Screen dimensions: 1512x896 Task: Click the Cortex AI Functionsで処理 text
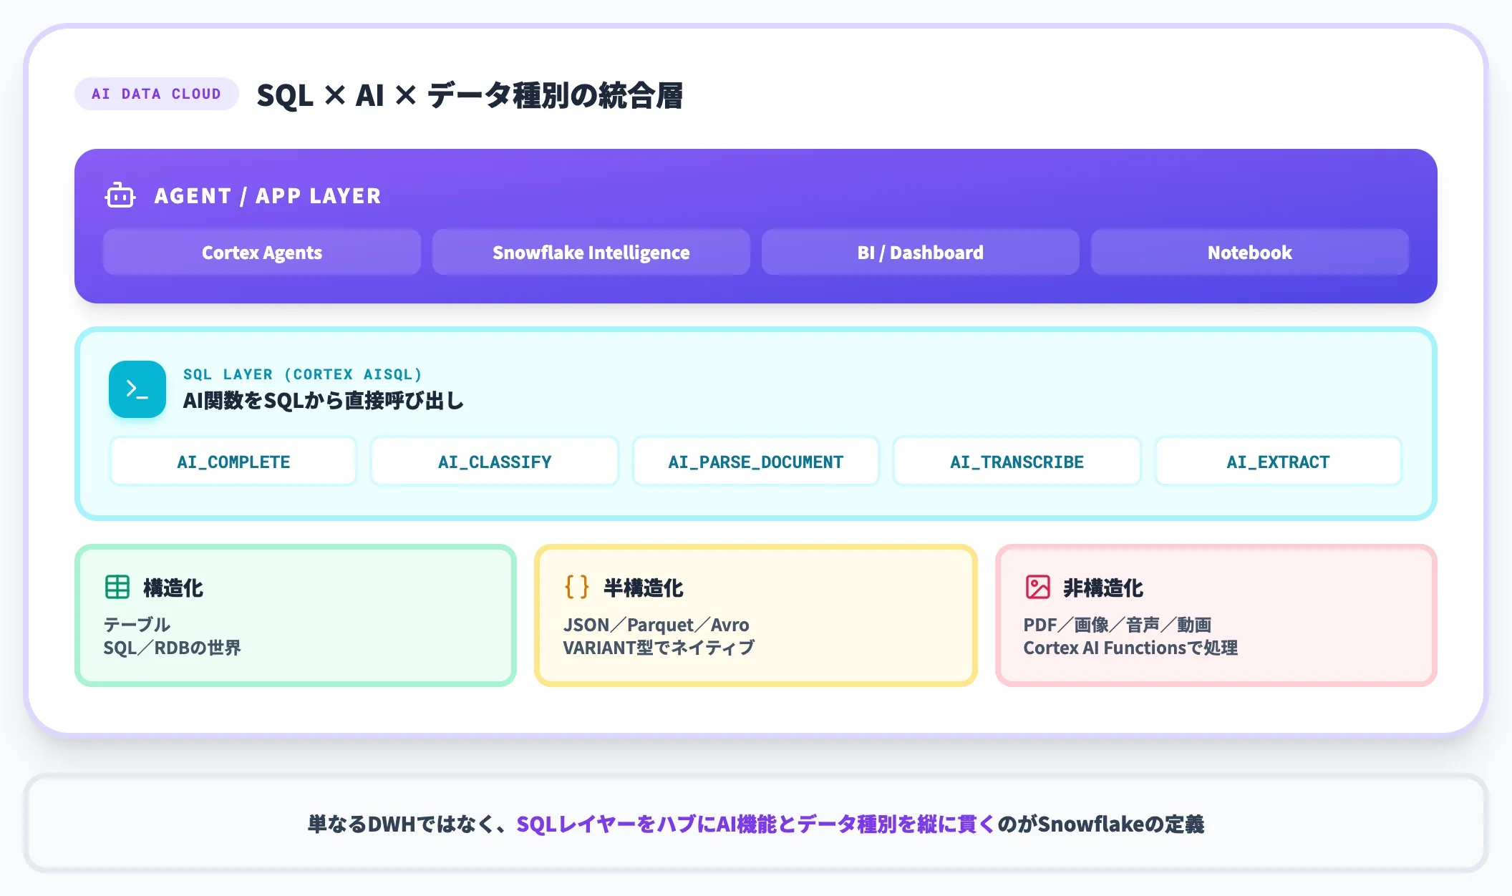pos(1130,648)
